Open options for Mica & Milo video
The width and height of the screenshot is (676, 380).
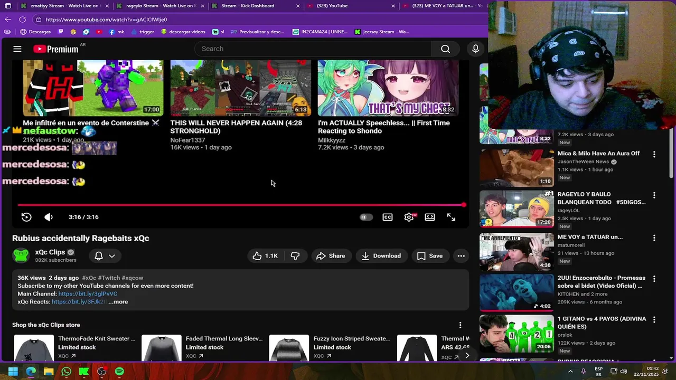click(x=654, y=154)
